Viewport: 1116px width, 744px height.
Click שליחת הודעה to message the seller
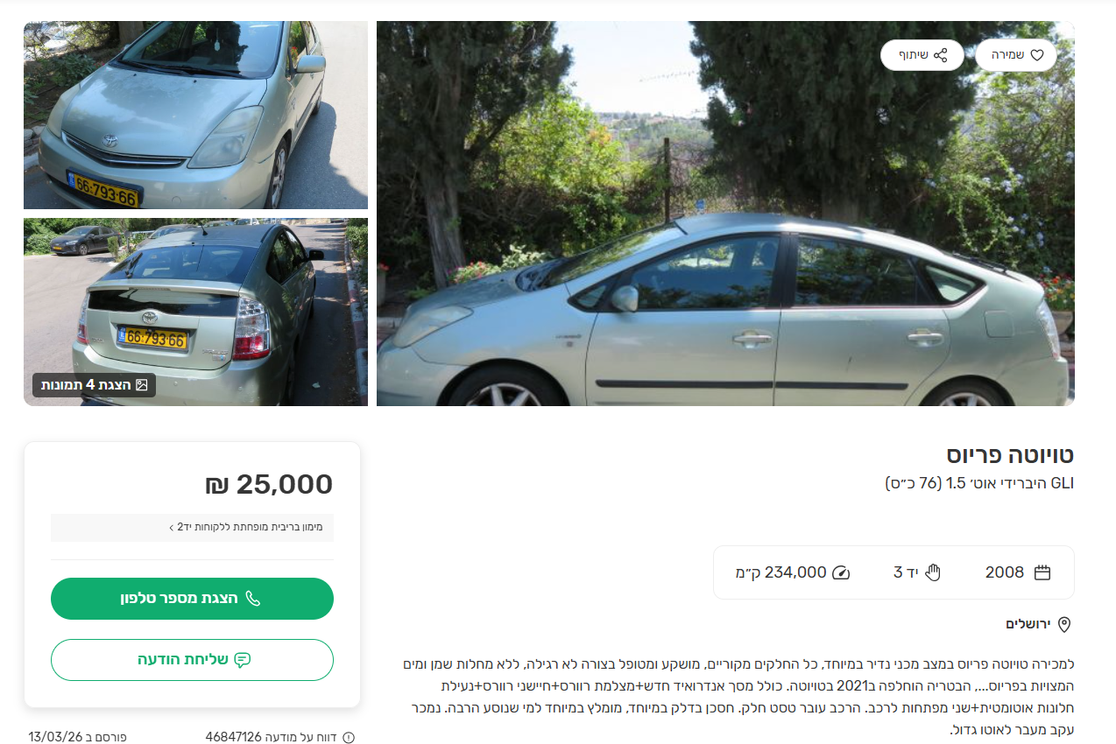[x=192, y=659]
